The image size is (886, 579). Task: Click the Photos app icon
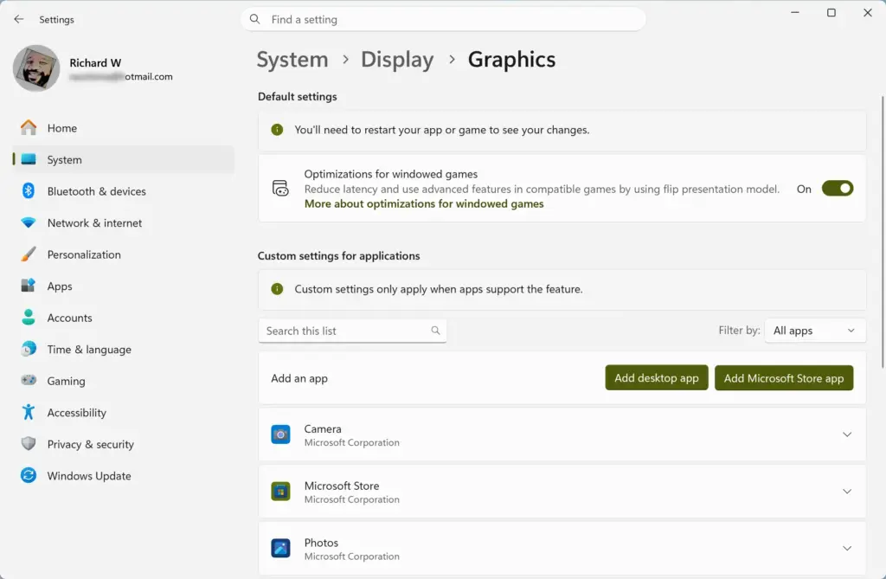point(280,549)
